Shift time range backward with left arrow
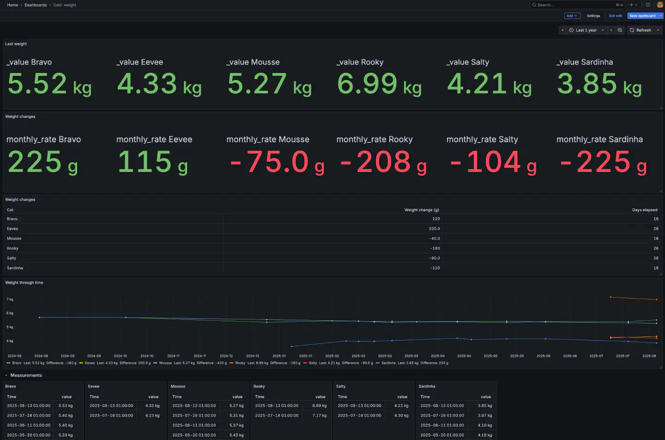This screenshot has width=665, height=440. point(562,30)
